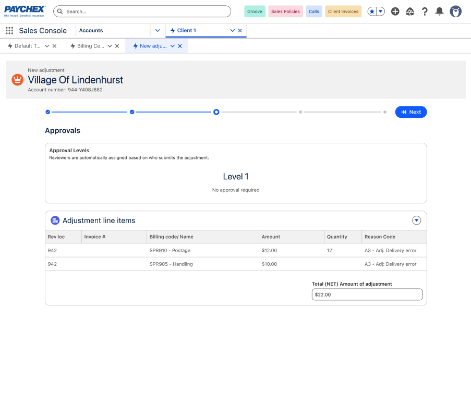Open Client Invoices
The image size is (471, 417).
click(x=343, y=11)
